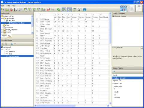Click the data table vertical scrollbar up arrow
This screenshot has height=108, width=144.
110,13
